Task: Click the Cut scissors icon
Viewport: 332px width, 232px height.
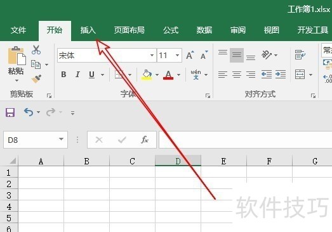Action: click(36, 50)
